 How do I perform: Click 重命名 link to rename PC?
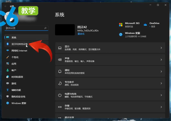point(81,34)
